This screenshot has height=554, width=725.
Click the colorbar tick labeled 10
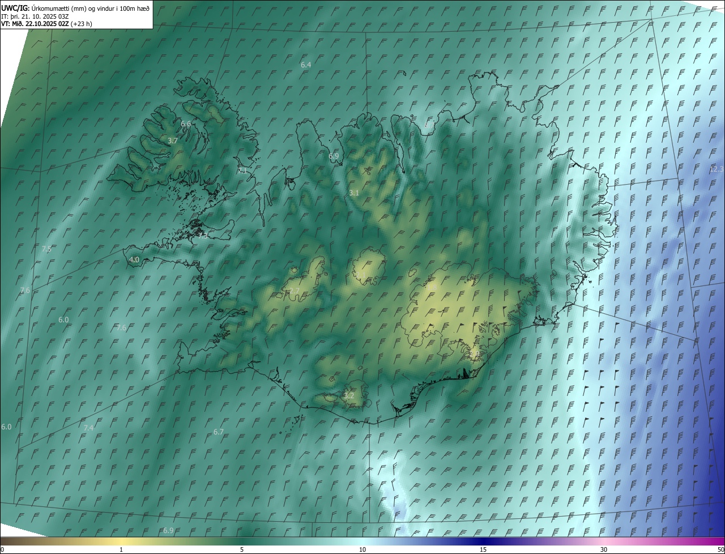click(362, 549)
